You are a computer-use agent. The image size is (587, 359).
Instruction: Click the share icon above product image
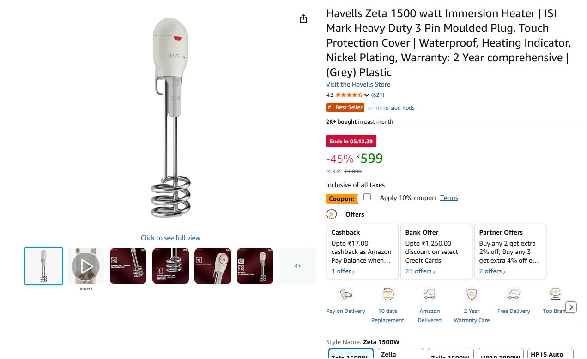pyautogui.click(x=303, y=18)
